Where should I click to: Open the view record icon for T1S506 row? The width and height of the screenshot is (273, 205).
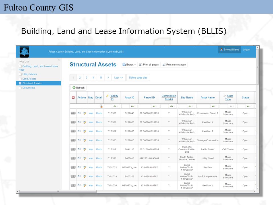tap(79, 122)
